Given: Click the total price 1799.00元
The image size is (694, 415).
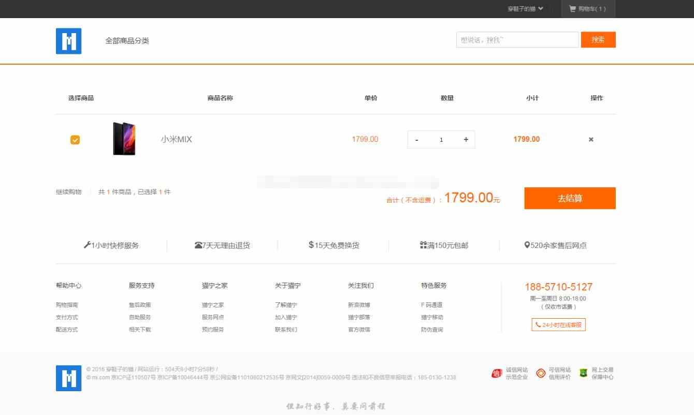Looking at the screenshot, I should 472,198.
